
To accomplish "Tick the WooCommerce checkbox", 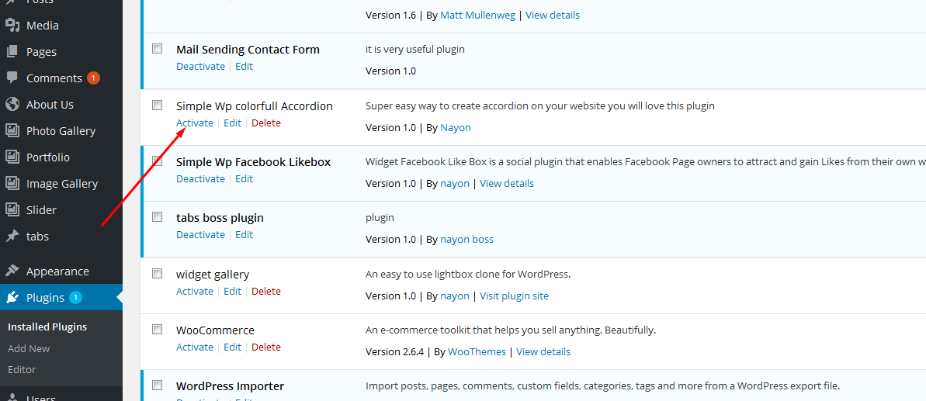I will click(x=157, y=329).
